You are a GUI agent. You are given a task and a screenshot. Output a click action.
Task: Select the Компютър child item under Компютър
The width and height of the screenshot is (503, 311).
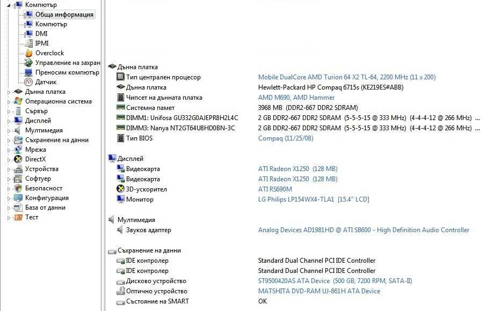51,24
